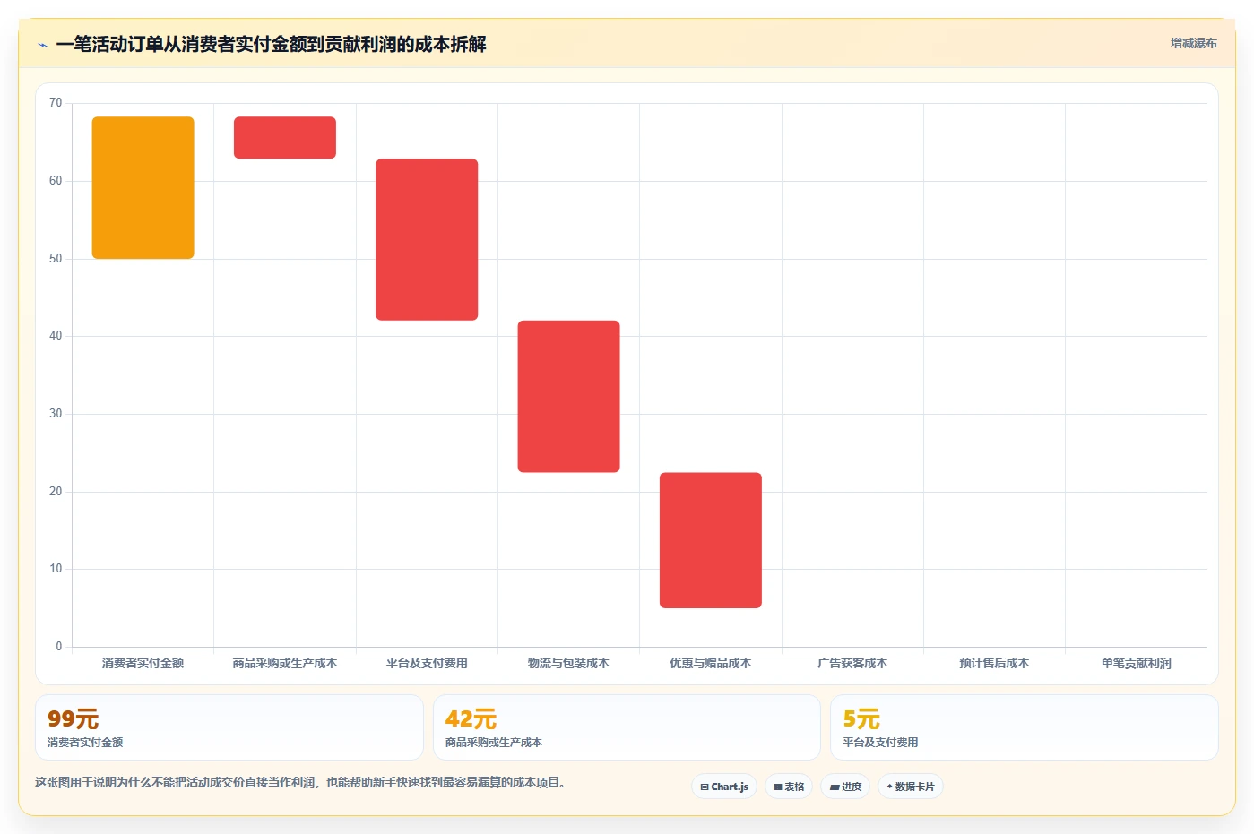Open the 5元 平台及支付费用 card
Screen dimensions: 1254x834
pos(1024,727)
